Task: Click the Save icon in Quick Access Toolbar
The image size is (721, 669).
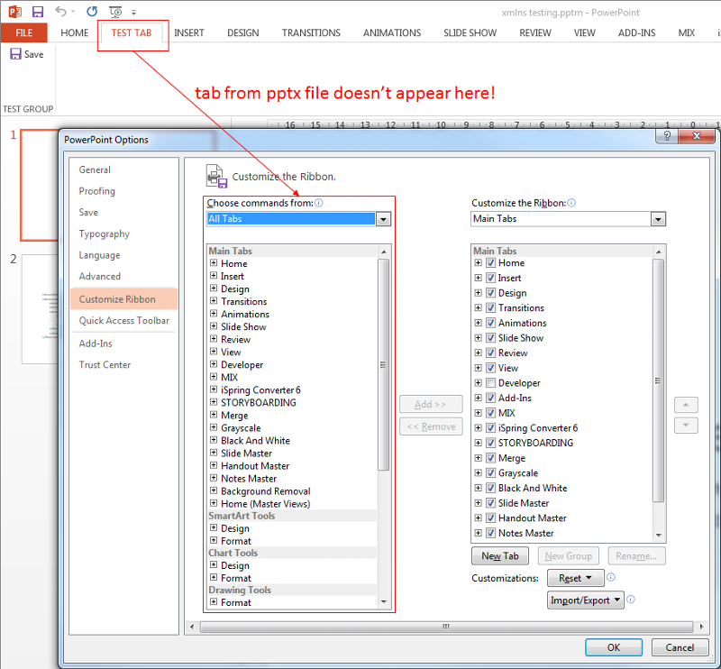Action: tap(36, 11)
